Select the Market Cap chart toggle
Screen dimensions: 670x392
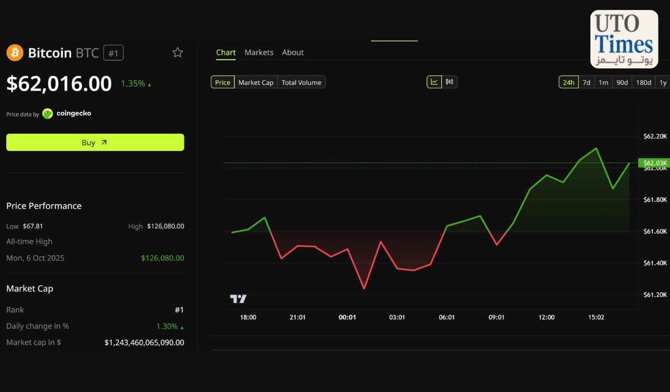[x=256, y=82]
